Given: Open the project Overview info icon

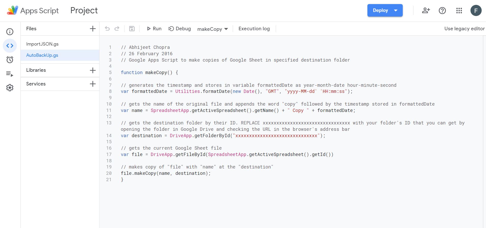Looking at the screenshot, I should pyautogui.click(x=10, y=32).
